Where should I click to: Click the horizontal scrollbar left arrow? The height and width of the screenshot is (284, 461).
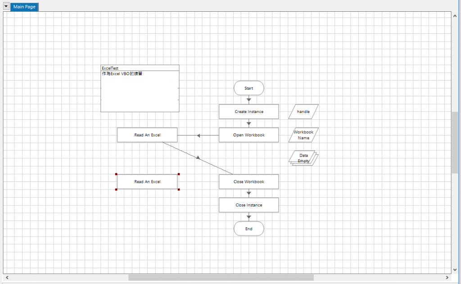(7, 277)
